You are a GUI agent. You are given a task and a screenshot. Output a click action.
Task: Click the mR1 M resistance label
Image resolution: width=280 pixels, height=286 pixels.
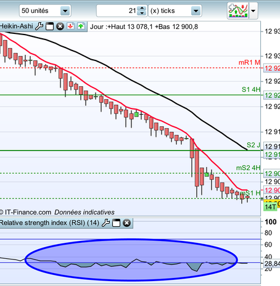[x=249, y=62]
